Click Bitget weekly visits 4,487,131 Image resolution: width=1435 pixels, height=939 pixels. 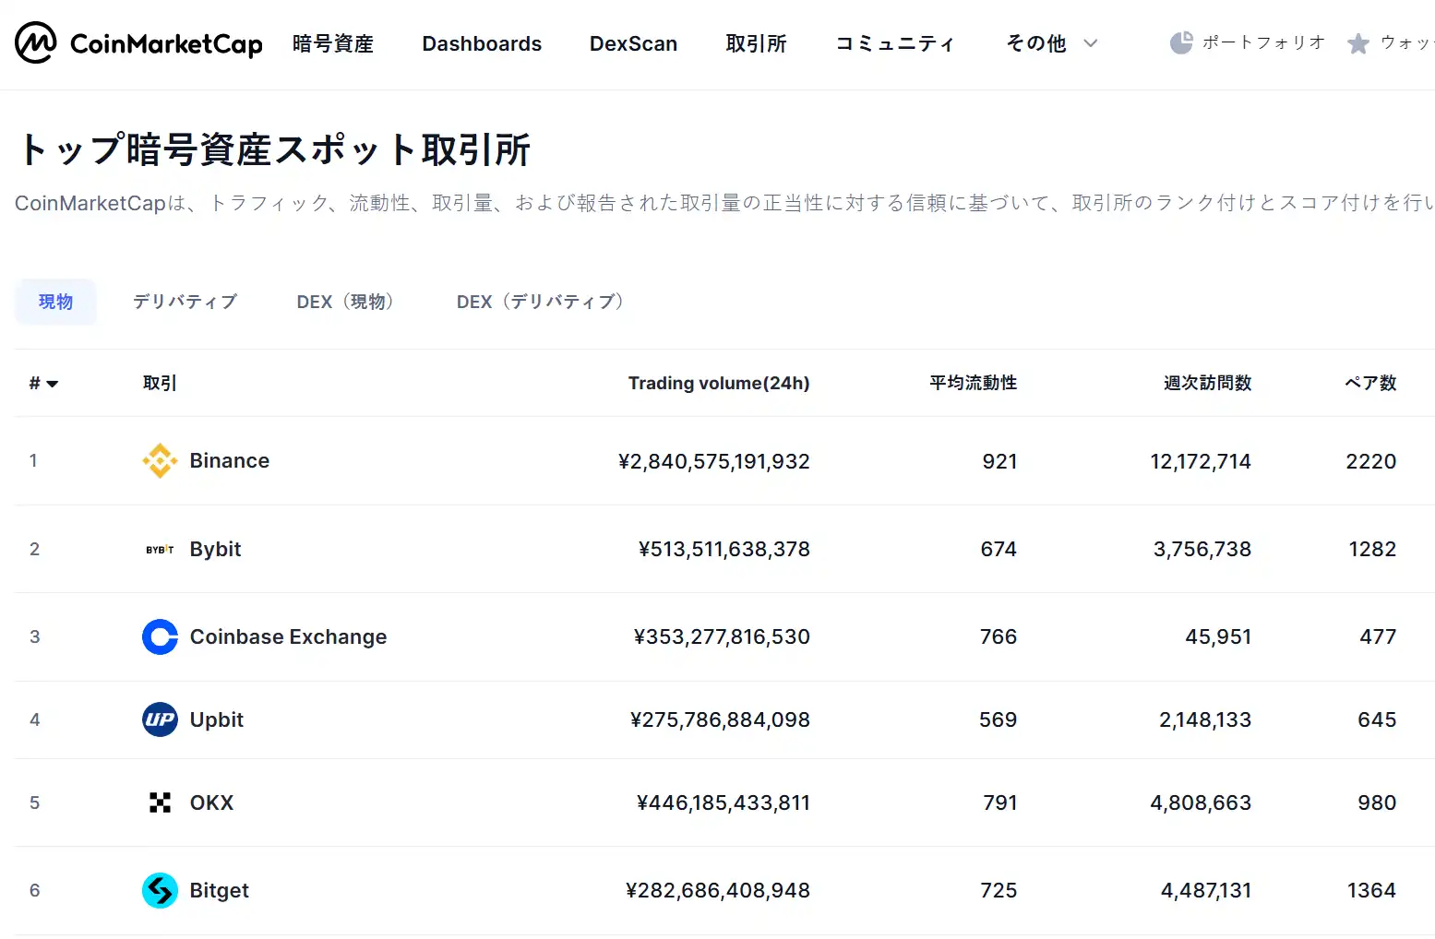(1206, 890)
